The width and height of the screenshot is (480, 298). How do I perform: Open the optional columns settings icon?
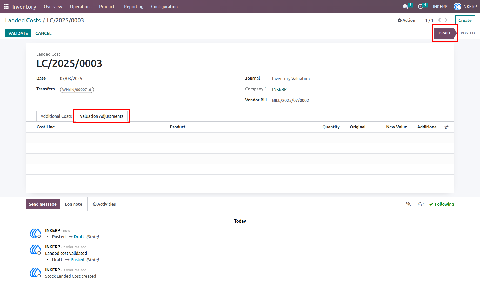[446, 127]
